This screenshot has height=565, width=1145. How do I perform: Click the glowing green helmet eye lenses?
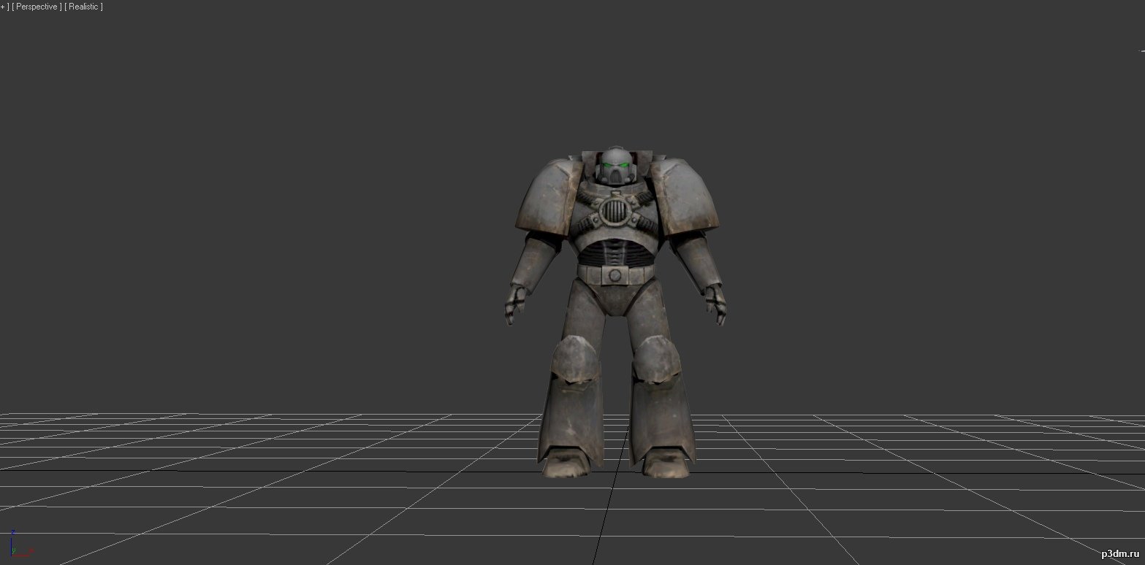[x=614, y=167]
